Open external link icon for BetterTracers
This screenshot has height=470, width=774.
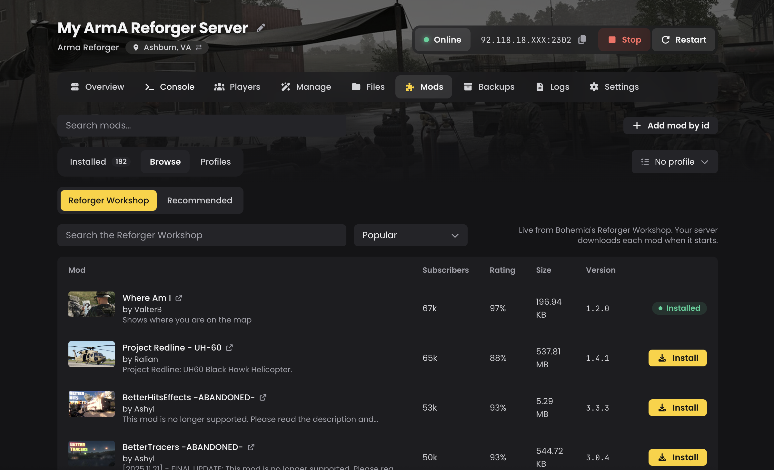(251, 447)
